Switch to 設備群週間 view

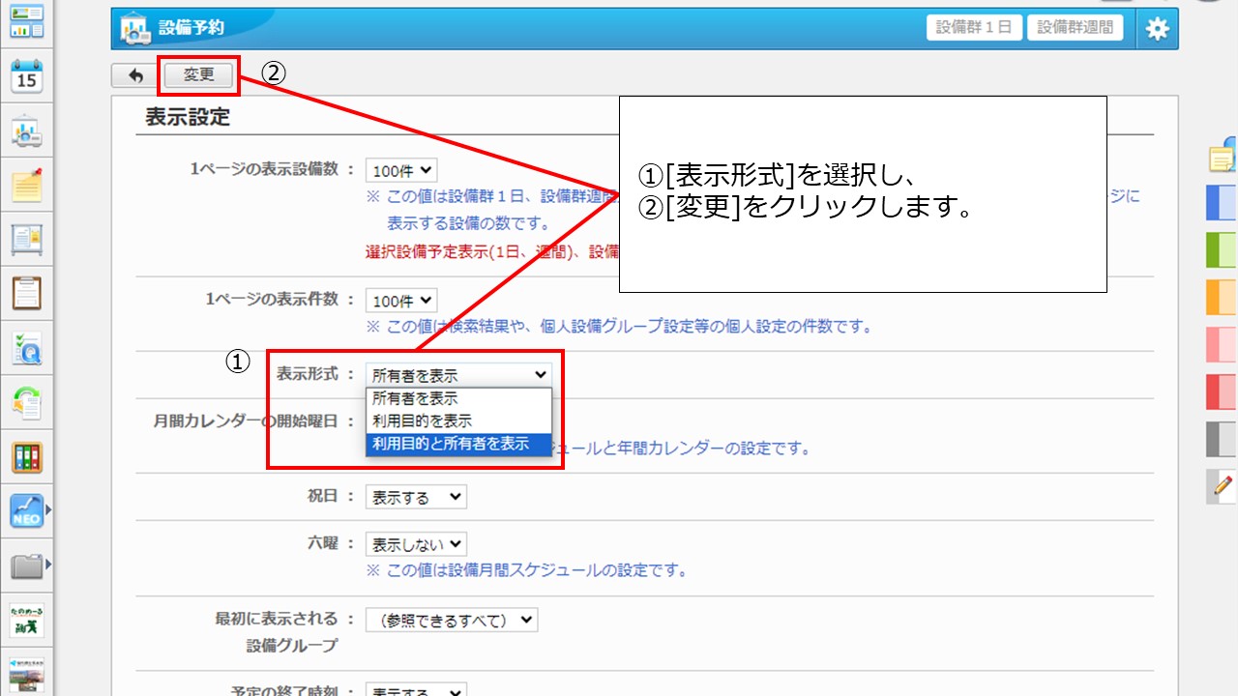click(1075, 27)
